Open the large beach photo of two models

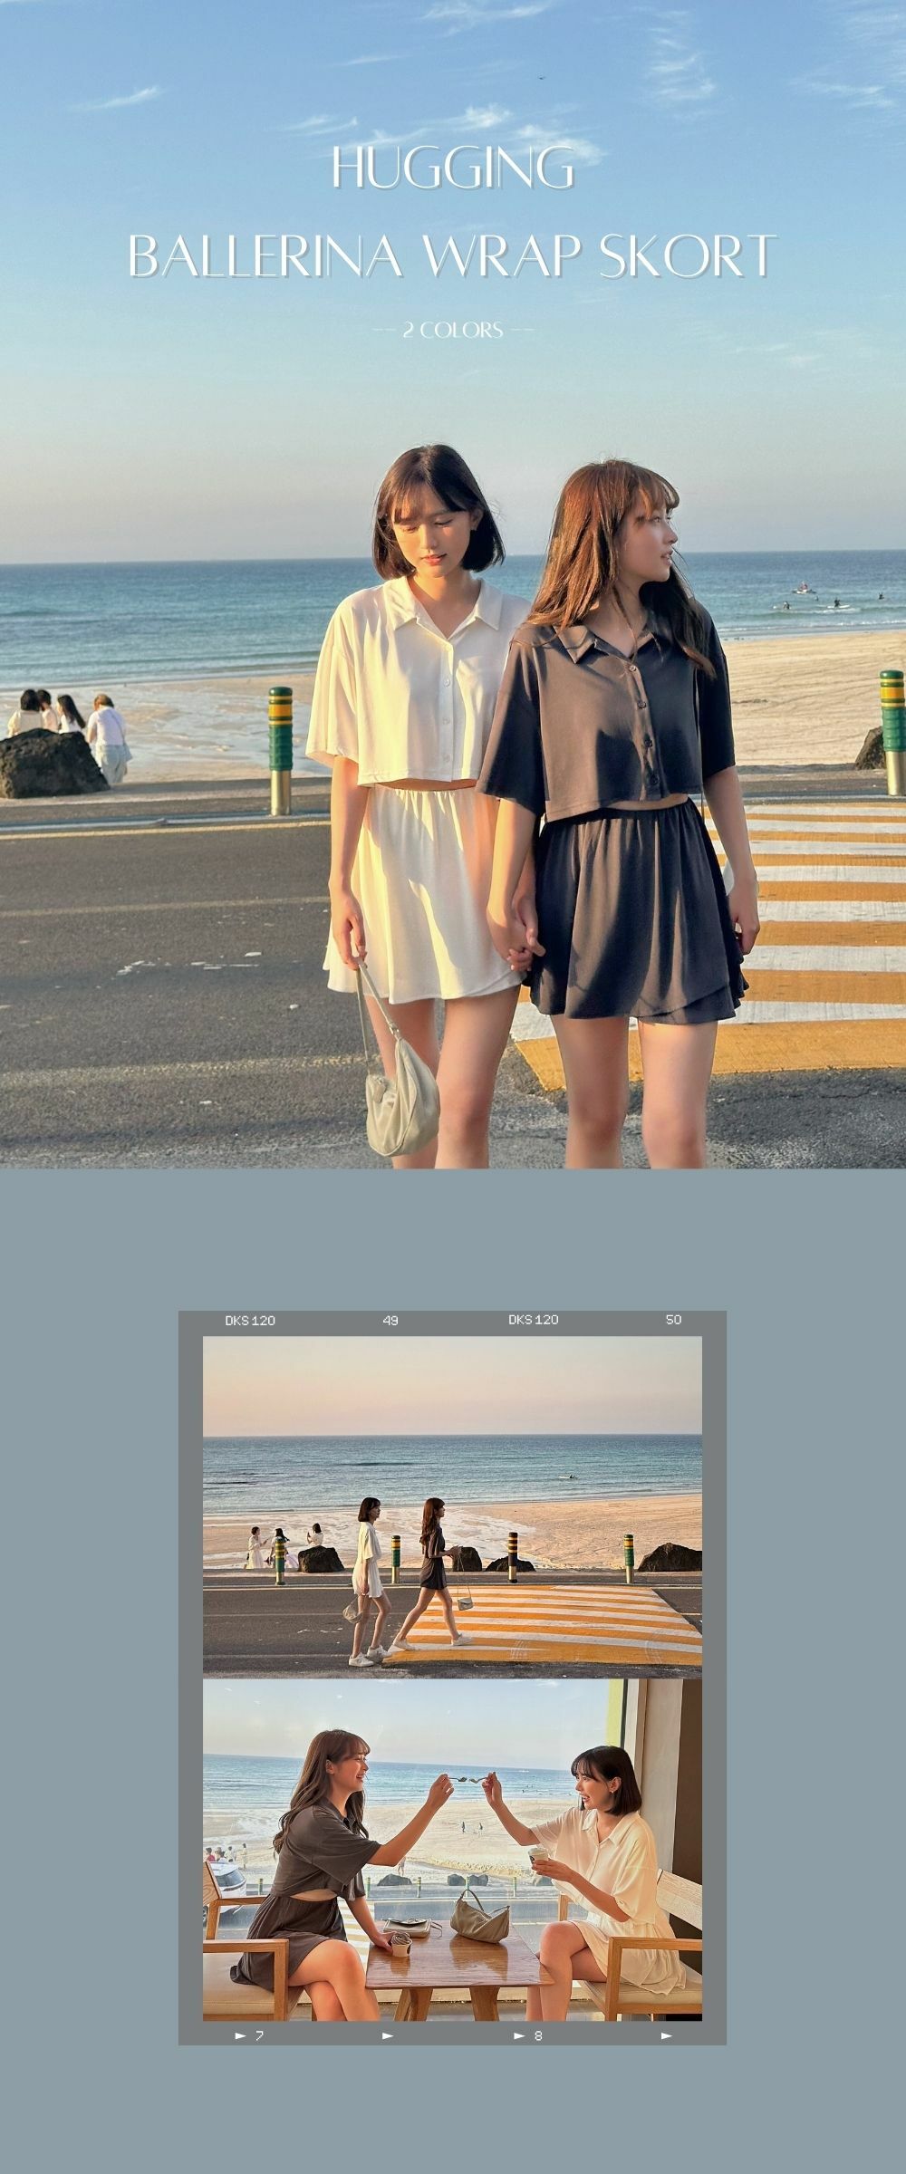(x=453, y=584)
